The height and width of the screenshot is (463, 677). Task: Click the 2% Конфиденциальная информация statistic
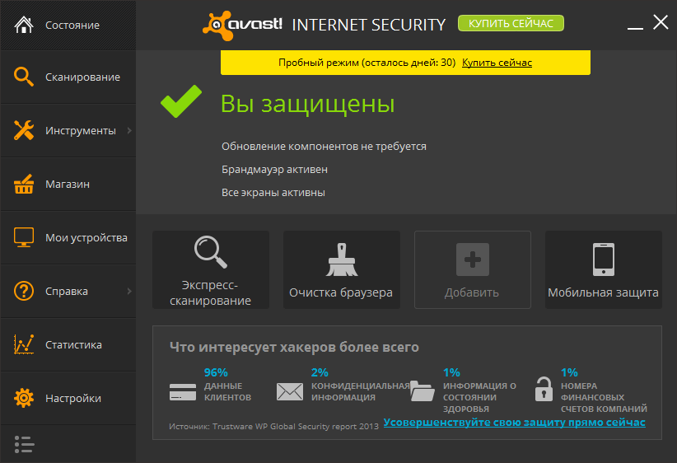click(360, 385)
